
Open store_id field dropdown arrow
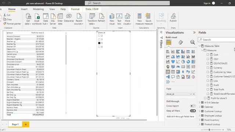coord(191,94)
